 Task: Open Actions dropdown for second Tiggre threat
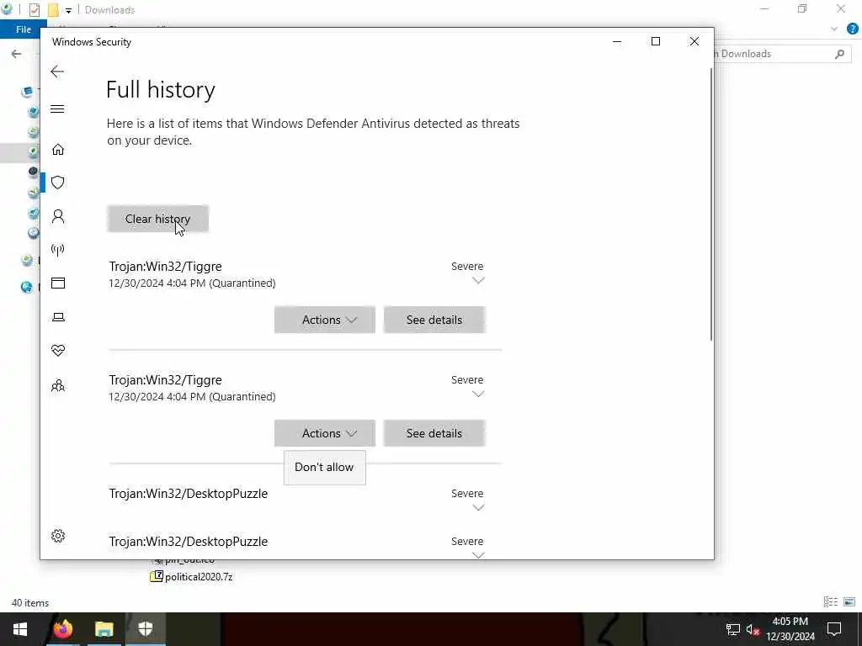pos(324,433)
